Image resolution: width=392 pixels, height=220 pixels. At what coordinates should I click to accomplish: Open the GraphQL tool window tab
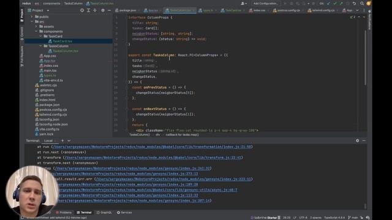tap(104, 213)
